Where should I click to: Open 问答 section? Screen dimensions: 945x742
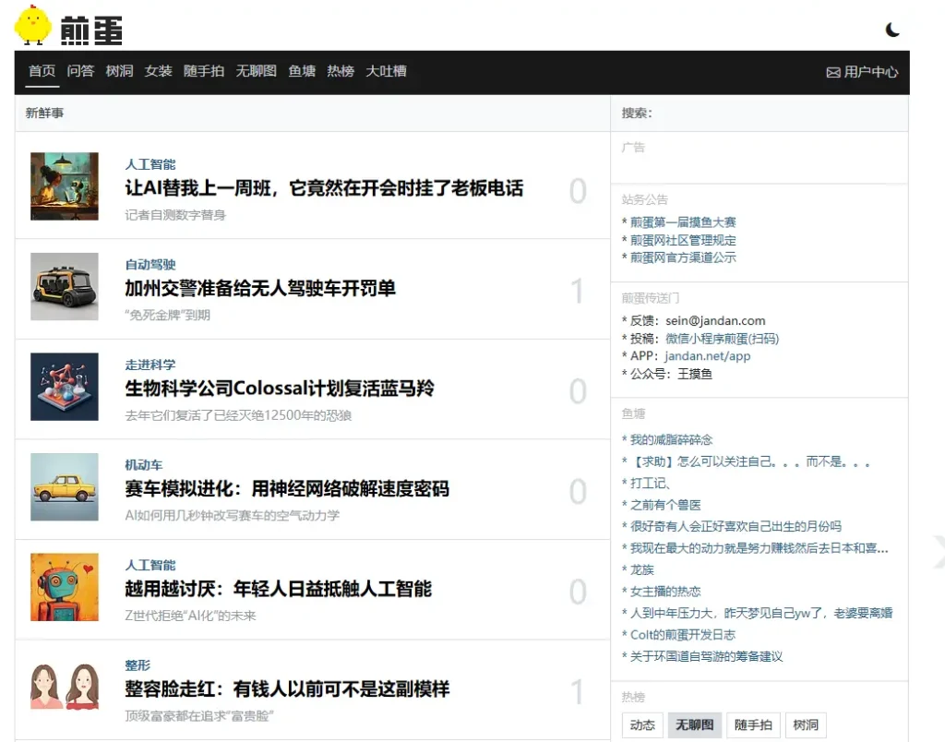tap(80, 71)
